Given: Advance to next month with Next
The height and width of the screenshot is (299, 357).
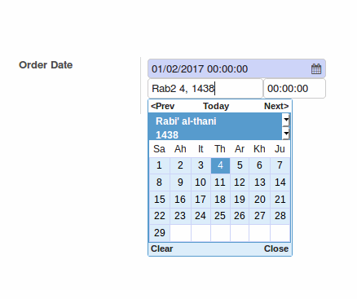Looking at the screenshot, I should point(276,106).
